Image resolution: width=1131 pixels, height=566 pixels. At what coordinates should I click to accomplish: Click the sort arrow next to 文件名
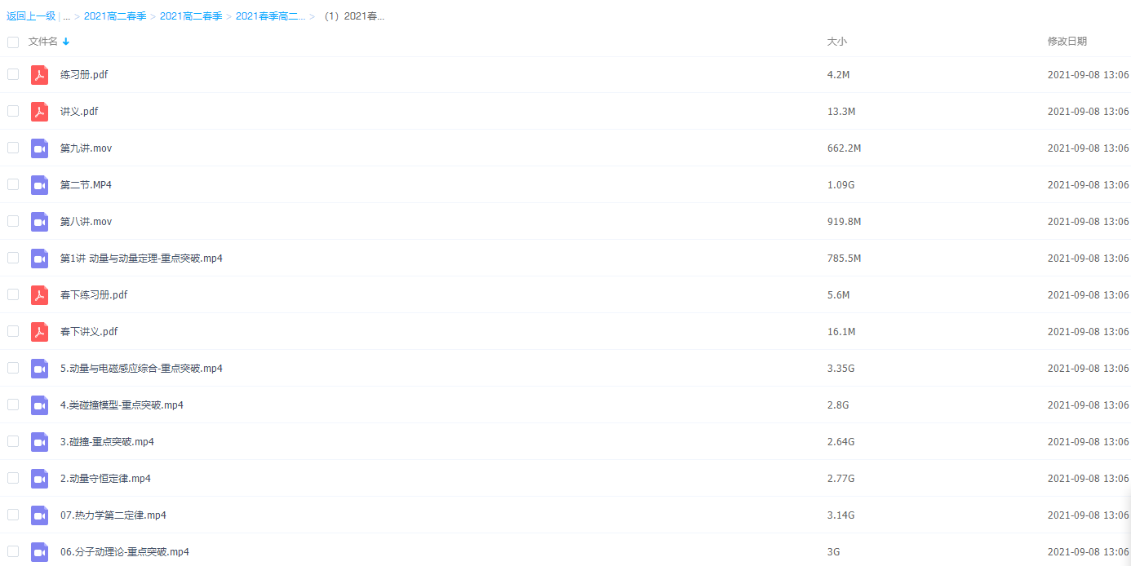pyautogui.click(x=66, y=42)
